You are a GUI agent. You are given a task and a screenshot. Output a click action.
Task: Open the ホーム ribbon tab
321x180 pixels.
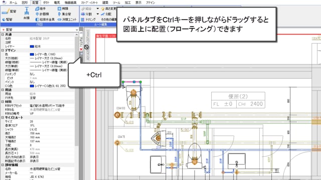coord(14,2)
